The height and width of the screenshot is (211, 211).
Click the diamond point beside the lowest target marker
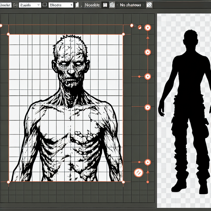139,162
